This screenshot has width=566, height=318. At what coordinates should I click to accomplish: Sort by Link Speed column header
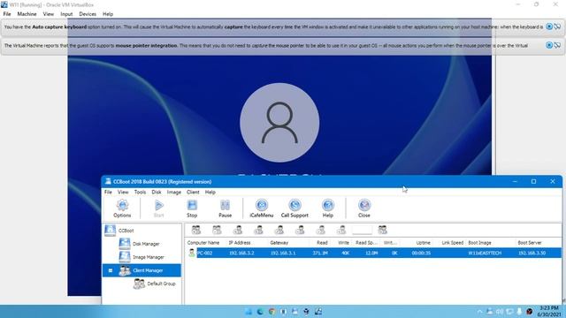453,243
